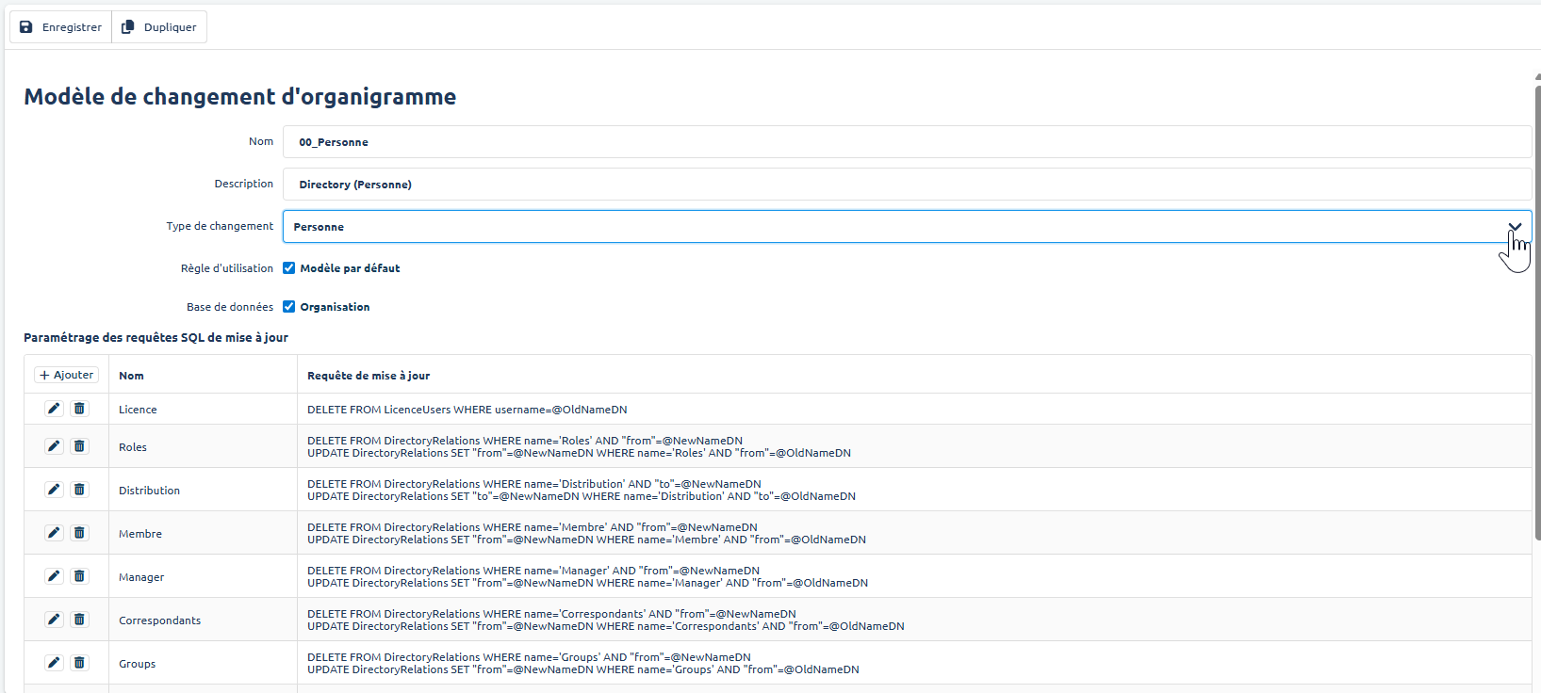
Task: Click the Nom input field containing 00_Personne
Action: click(905, 142)
